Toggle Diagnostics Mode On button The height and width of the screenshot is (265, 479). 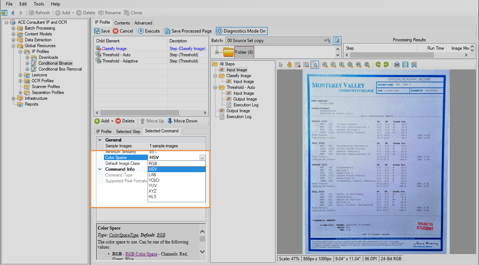click(241, 31)
